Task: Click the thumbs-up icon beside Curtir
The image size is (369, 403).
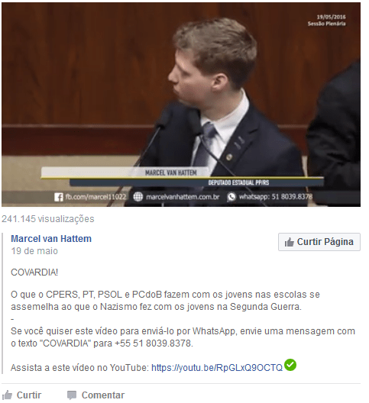Action: coord(7,395)
